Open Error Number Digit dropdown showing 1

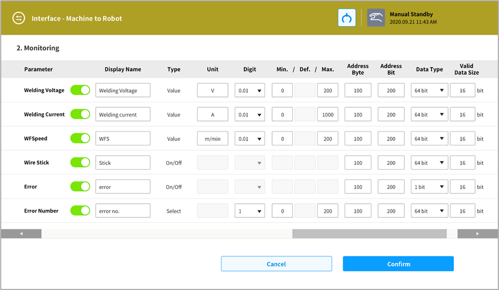coord(250,211)
